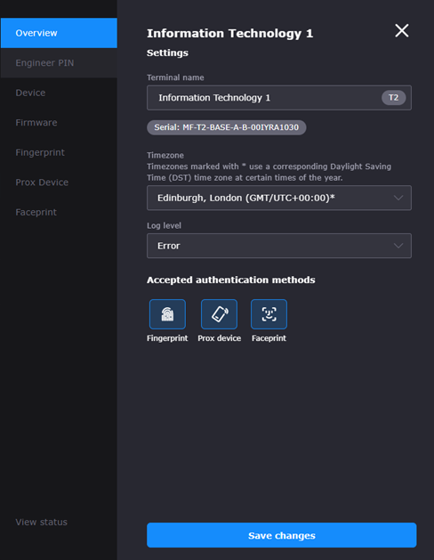
Task: Go to the Device section
Action: coord(59,93)
